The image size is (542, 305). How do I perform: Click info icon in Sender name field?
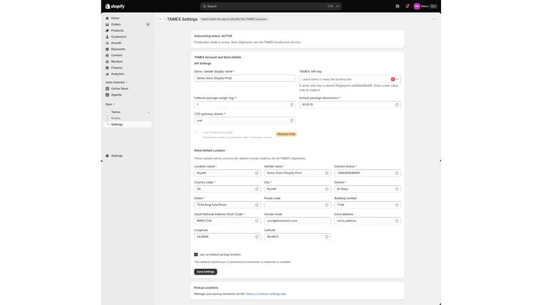pos(327,173)
